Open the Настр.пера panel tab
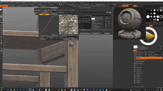 click(140, 6)
